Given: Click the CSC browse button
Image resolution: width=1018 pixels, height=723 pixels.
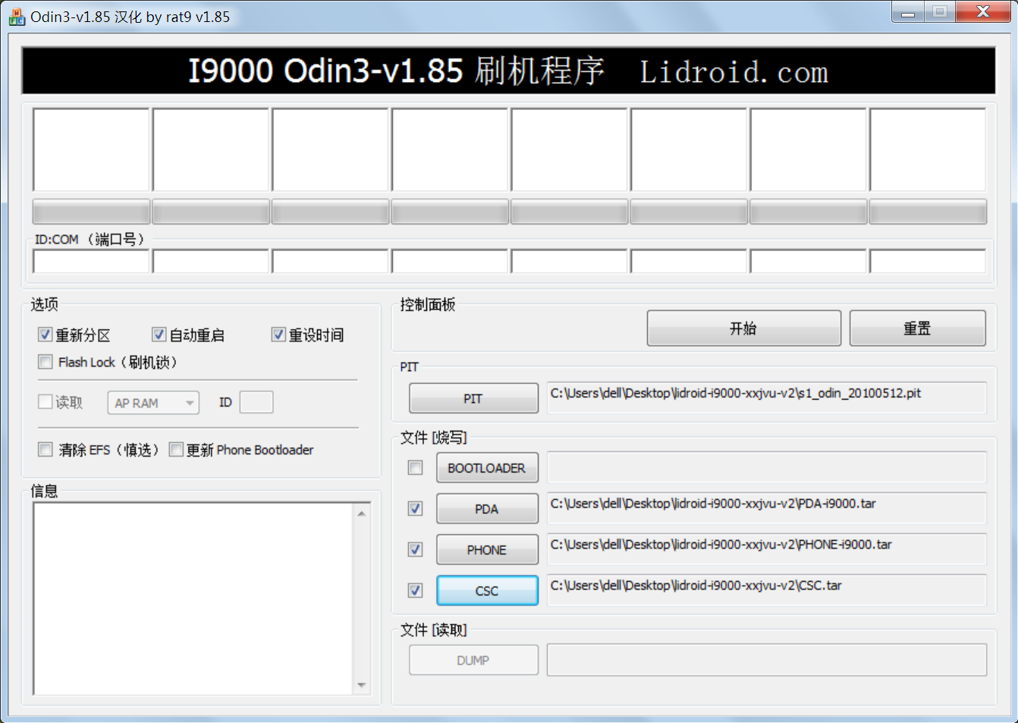Looking at the screenshot, I should click(x=487, y=591).
